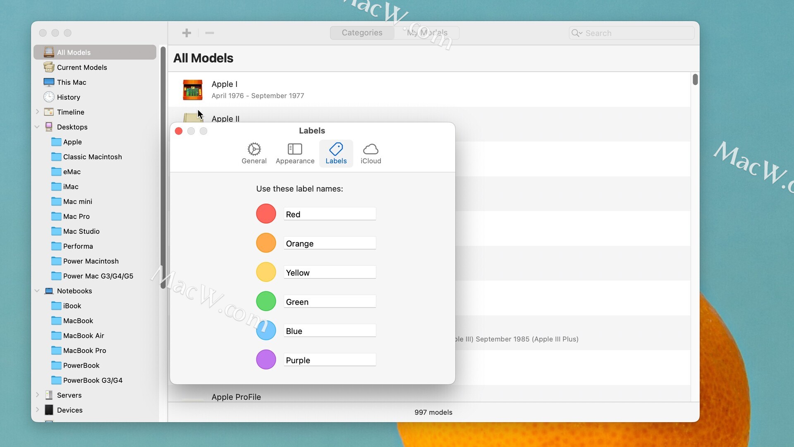Close the Labels preferences window
This screenshot has width=794, height=447.
tap(179, 131)
